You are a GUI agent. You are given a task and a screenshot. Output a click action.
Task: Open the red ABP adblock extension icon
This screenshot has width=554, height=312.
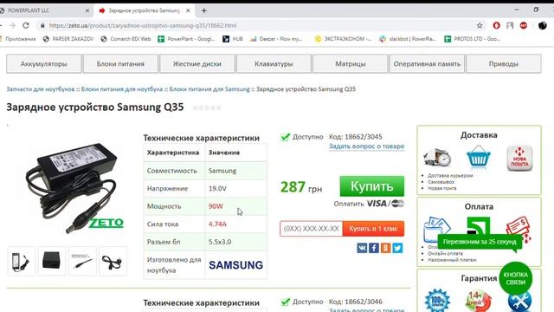click(524, 25)
